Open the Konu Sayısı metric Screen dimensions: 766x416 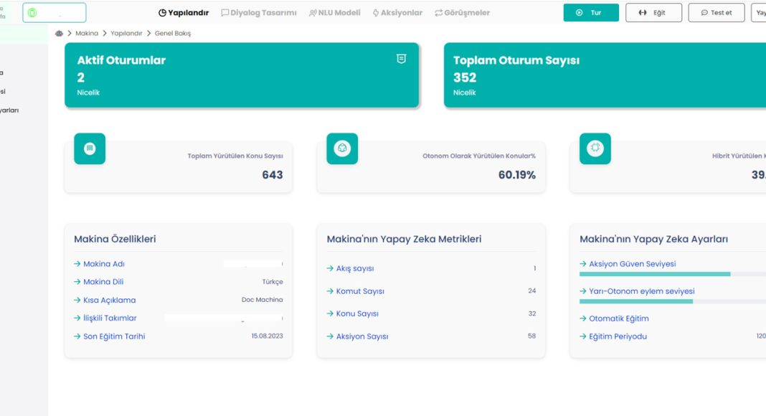[431, 313]
